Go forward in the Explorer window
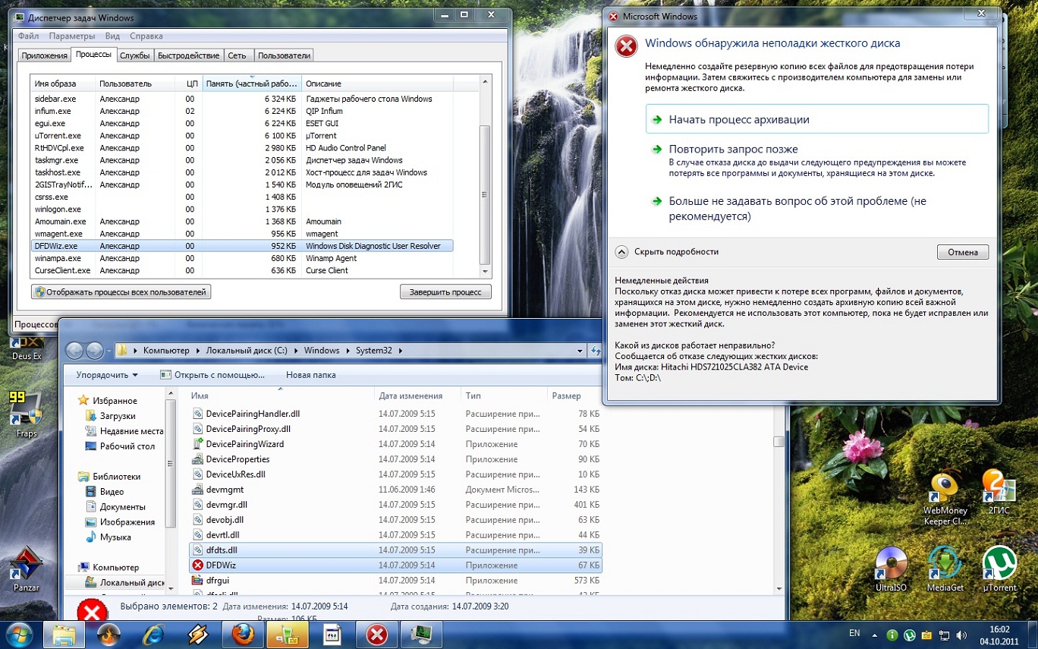 (x=94, y=351)
